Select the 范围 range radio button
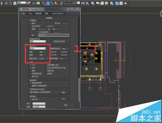 (x=30, y=29)
